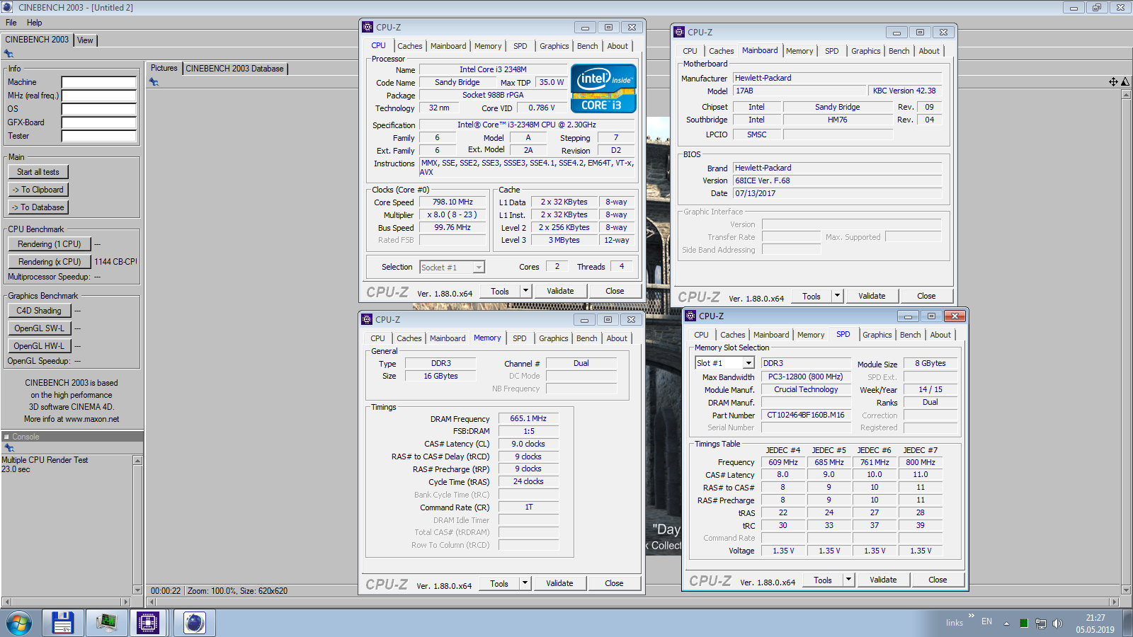Click the triangle zoom icon above the picture viewer
Image resolution: width=1133 pixels, height=637 pixels.
point(1125,82)
